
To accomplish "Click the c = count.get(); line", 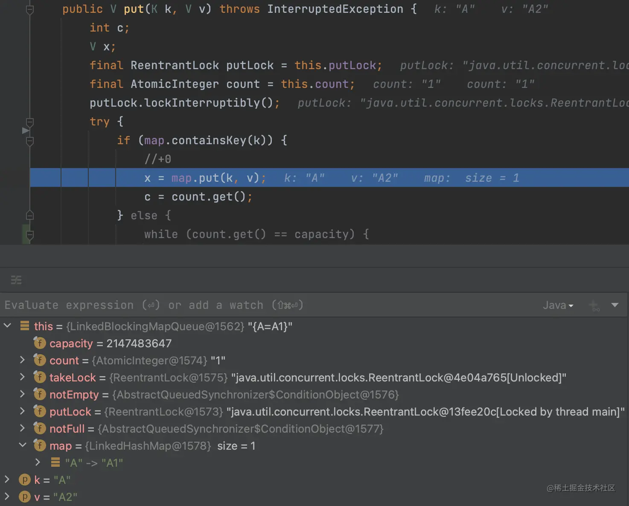I will point(198,197).
